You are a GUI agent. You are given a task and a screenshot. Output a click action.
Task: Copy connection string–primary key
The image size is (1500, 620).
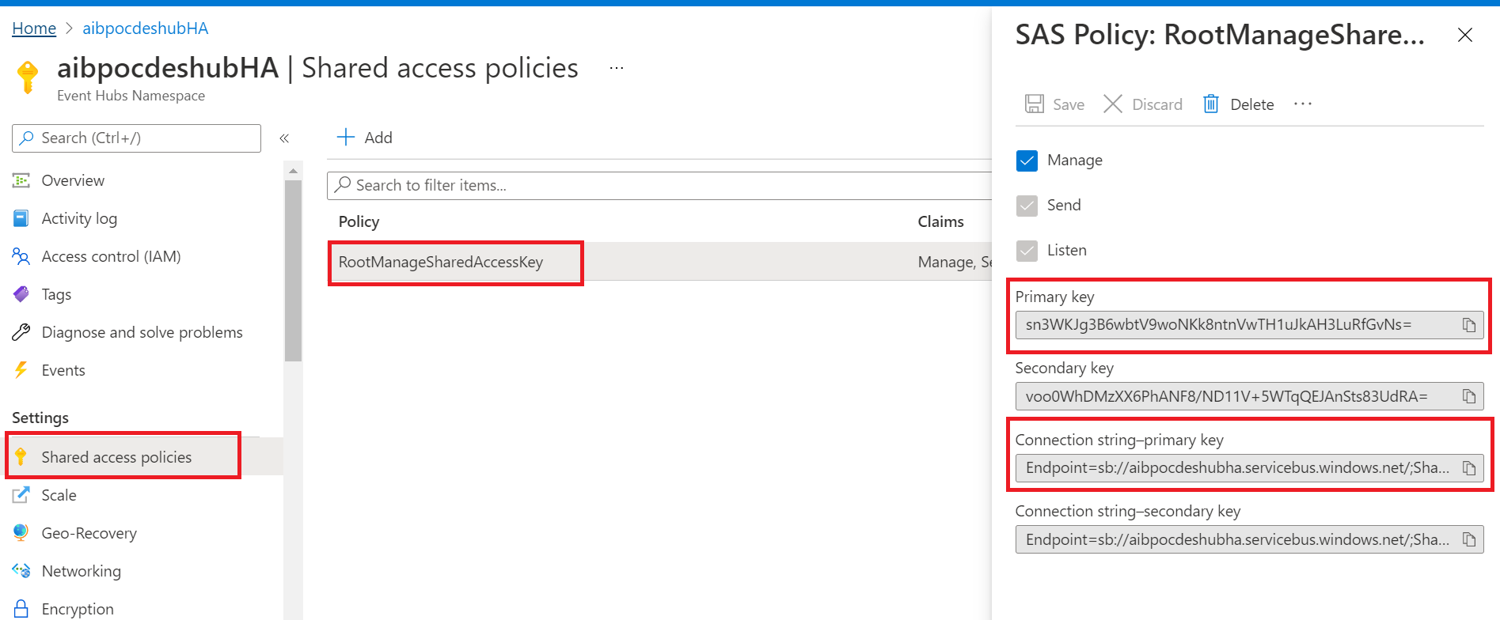pos(1468,468)
